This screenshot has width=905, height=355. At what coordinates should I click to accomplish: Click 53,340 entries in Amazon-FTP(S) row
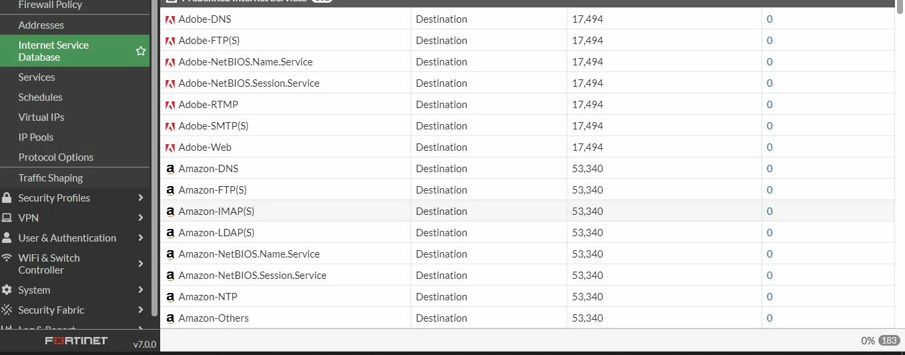[x=587, y=190]
